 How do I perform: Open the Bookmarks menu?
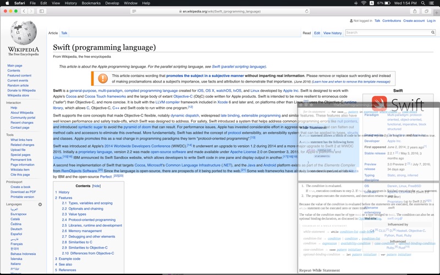pyautogui.click(x=91, y=3)
